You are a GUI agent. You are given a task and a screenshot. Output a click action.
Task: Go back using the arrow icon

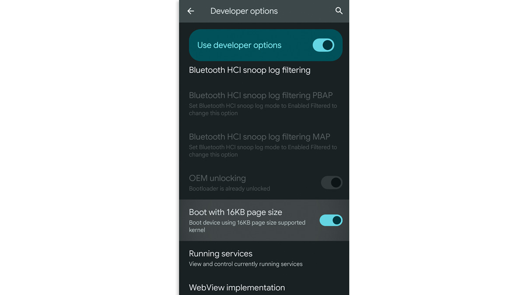coord(191,11)
